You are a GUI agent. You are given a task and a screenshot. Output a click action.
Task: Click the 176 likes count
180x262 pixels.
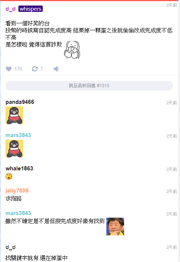tap(18, 69)
